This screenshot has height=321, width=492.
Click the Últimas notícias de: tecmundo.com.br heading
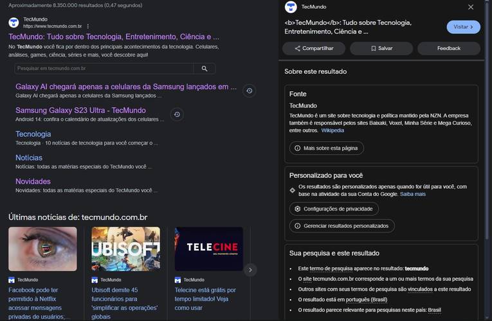[x=78, y=218]
